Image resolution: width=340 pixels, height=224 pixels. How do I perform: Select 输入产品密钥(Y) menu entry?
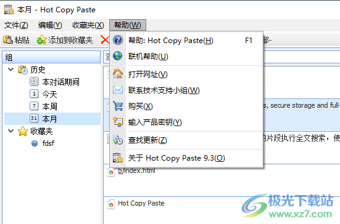(186, 122)
